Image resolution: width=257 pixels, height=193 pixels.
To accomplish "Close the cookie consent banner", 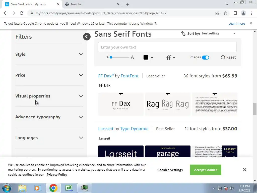I will pos(244,170).
